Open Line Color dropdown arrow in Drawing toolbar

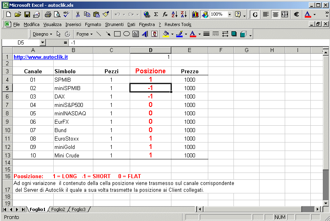[186, 34]
